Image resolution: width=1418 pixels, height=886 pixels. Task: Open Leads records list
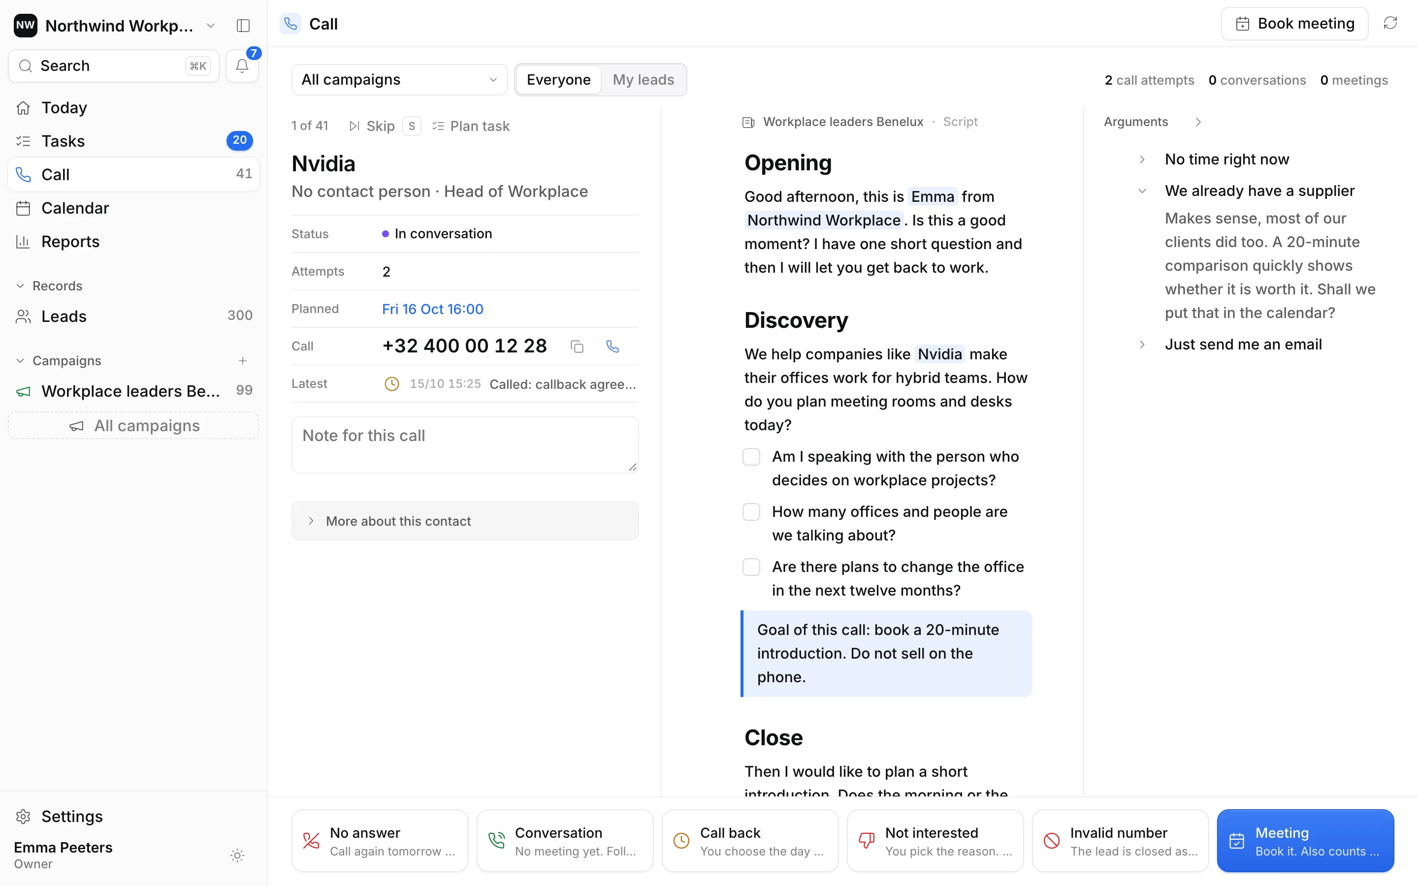pos(133,316)
